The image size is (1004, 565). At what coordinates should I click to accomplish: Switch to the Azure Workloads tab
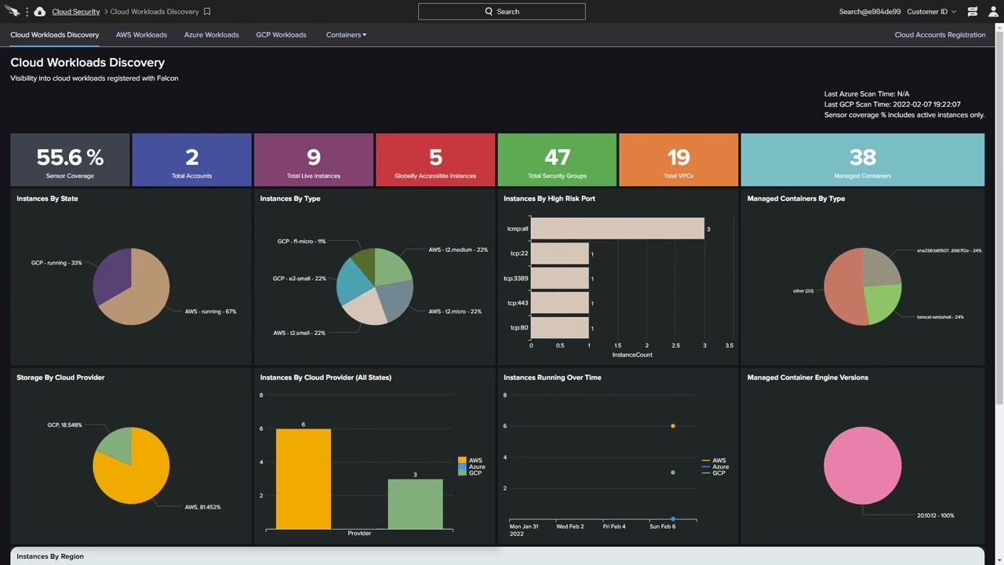pyautogui.click(x=211, y=35)
